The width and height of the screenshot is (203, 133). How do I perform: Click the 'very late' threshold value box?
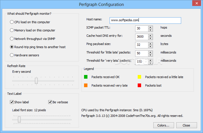(x=142, y=62)
